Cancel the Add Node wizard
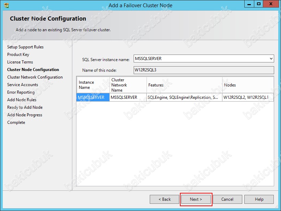This screenshot has width=281, height=211. pyautogui.click(x=228, y=199)
